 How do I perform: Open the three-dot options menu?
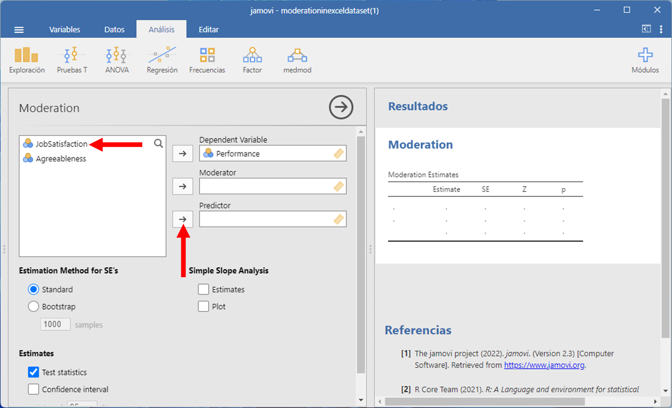pos(661,30)
